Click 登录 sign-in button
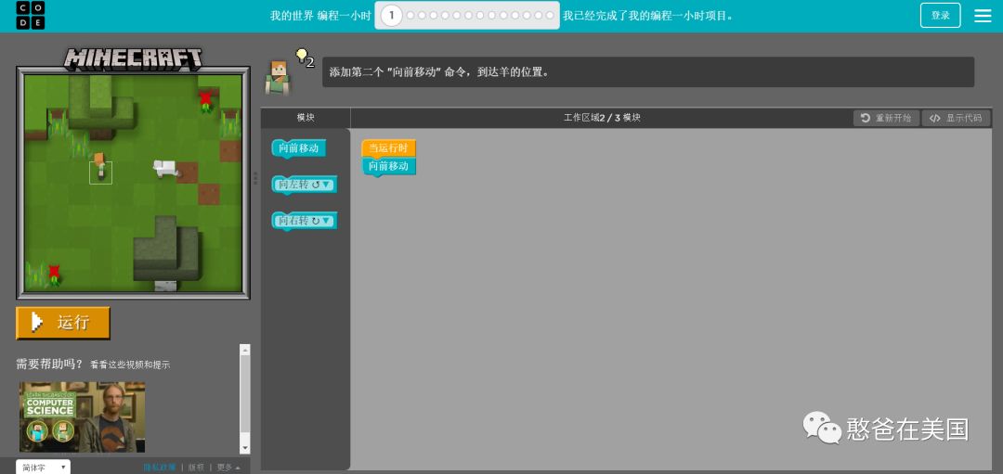Screen dimensions: 1003x474 tap(940, 16)
